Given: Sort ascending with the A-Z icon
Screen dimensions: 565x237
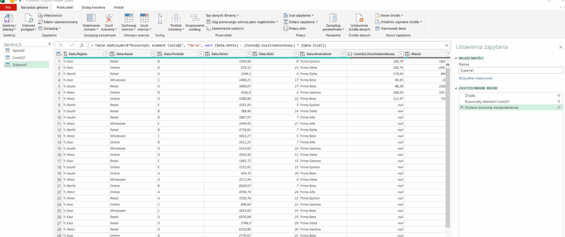Looking at the screenshot, I should [161, 15].
